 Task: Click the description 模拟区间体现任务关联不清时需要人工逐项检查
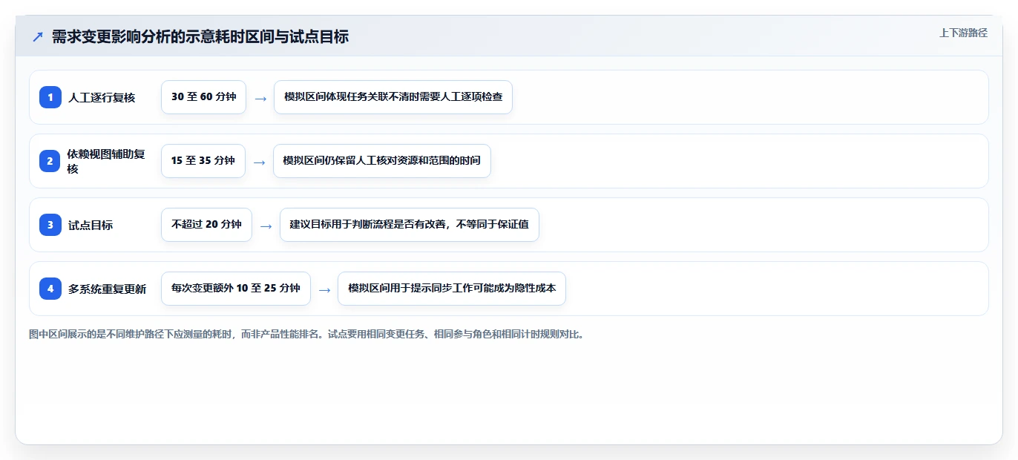pyautogui.click(x=393, y=97)
